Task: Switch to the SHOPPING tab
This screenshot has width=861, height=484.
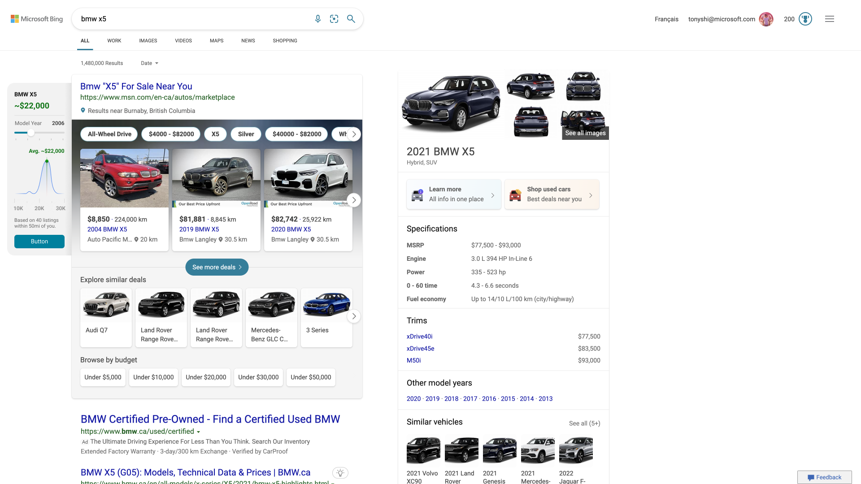Action: click(285, 41)
